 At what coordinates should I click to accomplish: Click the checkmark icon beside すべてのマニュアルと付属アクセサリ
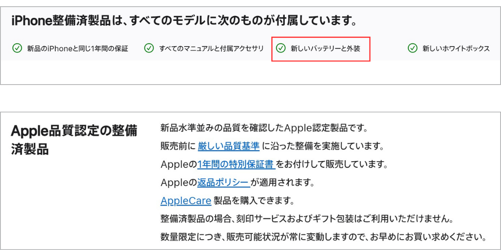coord(149,48)
